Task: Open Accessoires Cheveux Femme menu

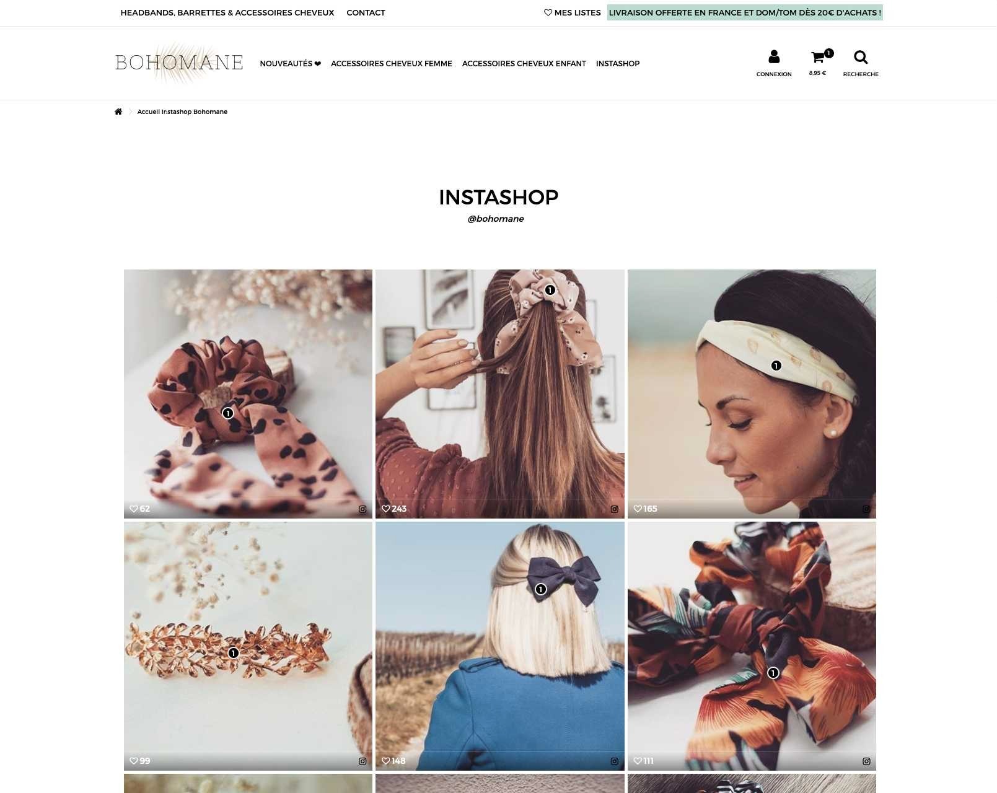Action: (x=392, y=63)
